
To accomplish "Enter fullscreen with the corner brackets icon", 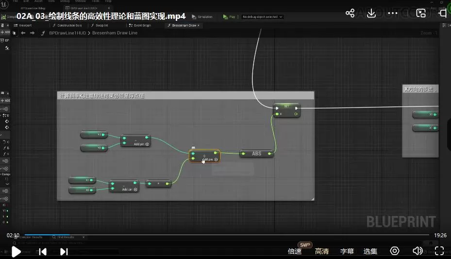I will 439,251.
